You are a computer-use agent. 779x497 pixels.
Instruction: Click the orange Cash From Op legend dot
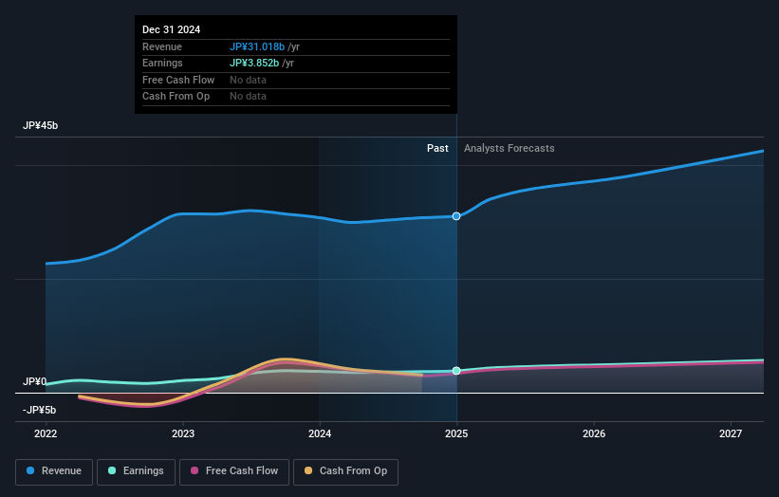point(308,470)
